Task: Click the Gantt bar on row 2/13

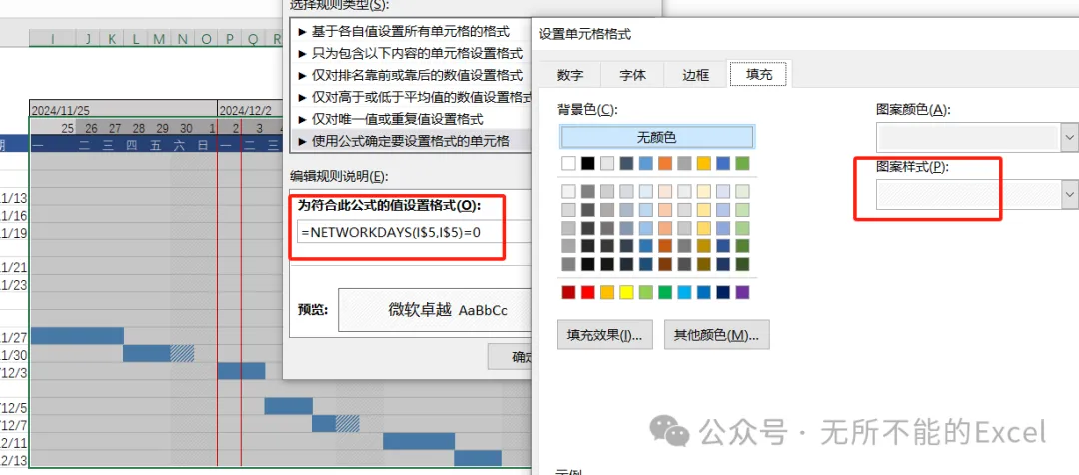Action: click(477, 458)
